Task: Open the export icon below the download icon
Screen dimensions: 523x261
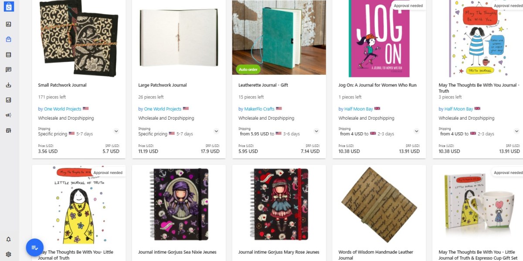Action: tap(9, 100)
